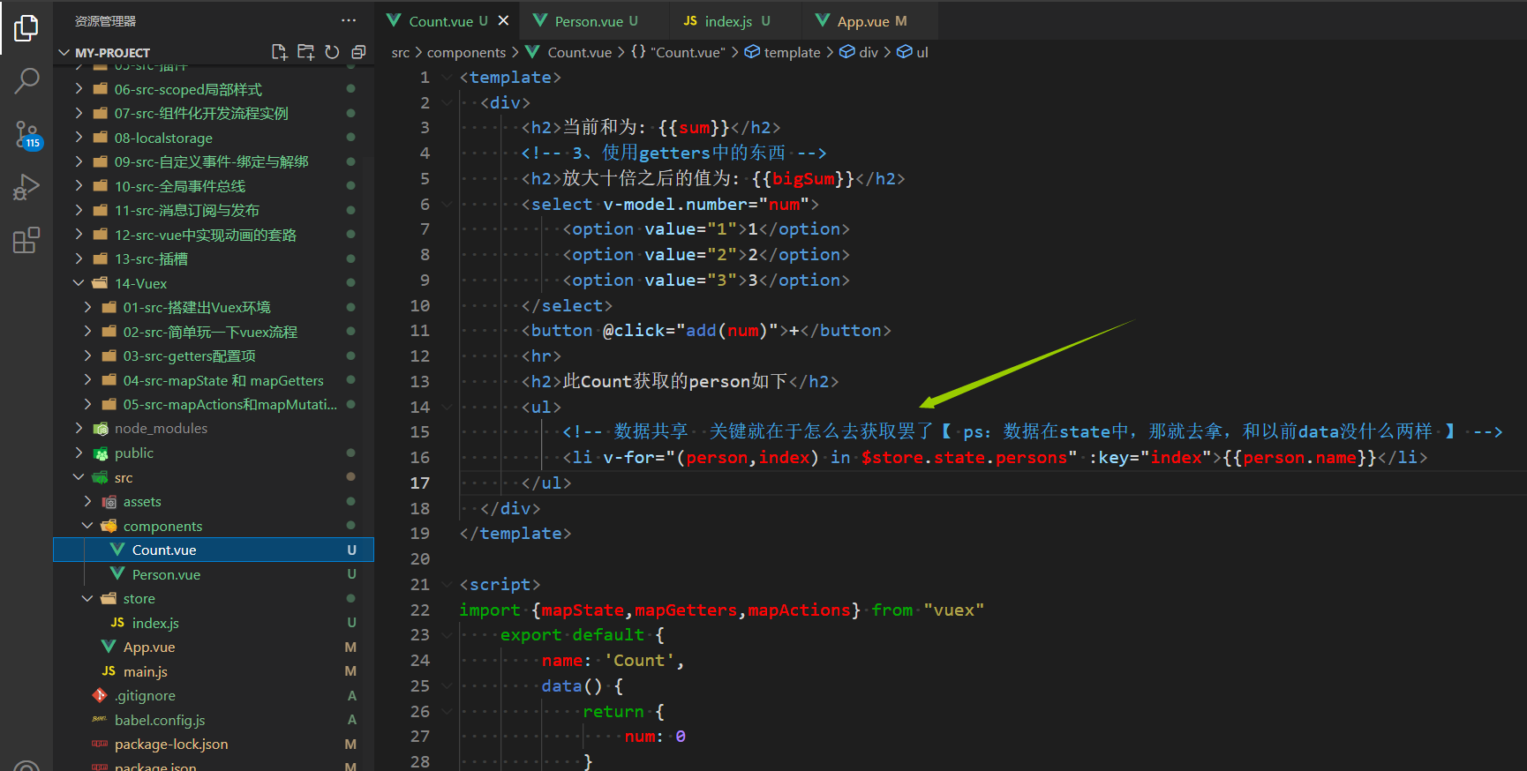Click Count.vue file in the breadcrumb
Screen dimensions: 1527x771
[x=569, y=53]
